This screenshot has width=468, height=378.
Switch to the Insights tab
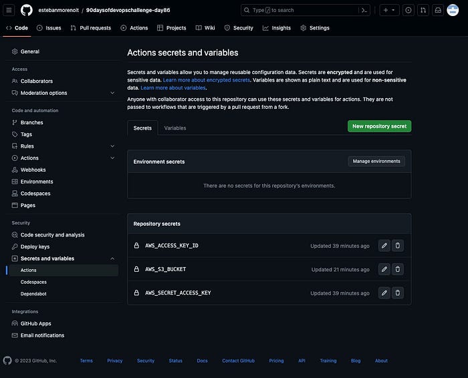tap(277, 28)
